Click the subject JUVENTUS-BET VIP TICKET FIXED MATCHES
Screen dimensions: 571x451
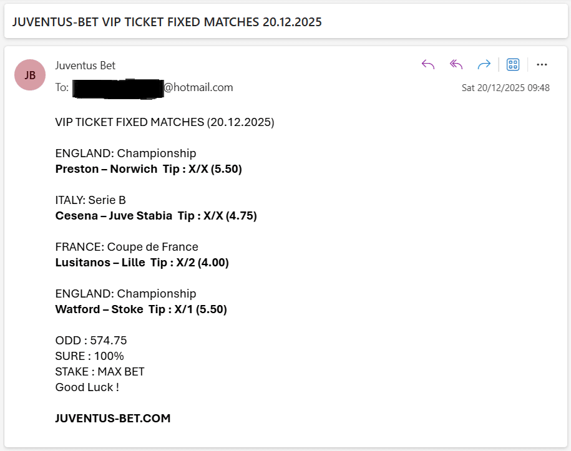coord(167,21)
